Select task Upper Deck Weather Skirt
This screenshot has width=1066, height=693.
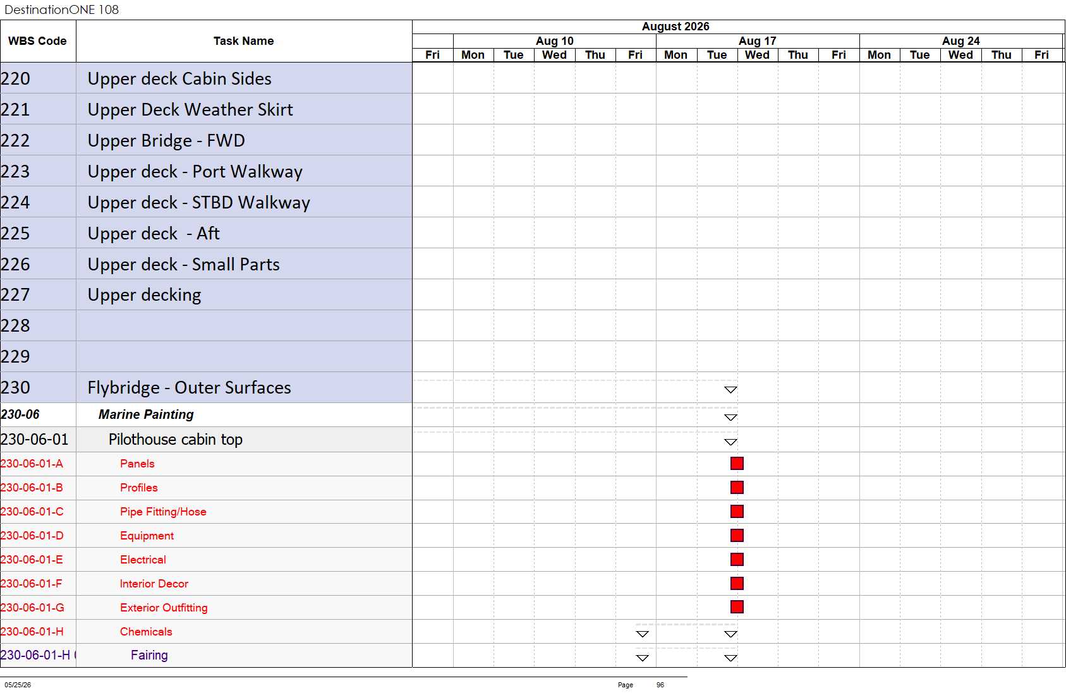(190, 109)
